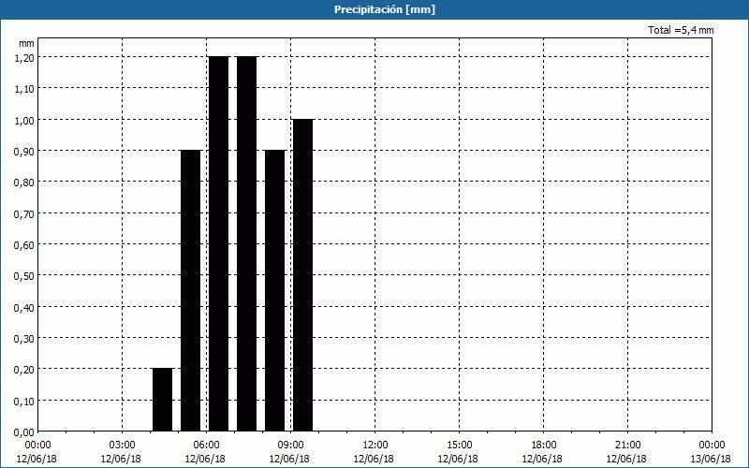Pick the 21:00 x-axis time label
Screen dimensions: 749x468
point(627,446)
